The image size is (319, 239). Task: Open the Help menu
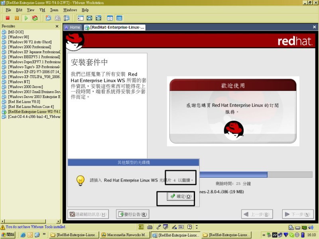pos(85,10)
